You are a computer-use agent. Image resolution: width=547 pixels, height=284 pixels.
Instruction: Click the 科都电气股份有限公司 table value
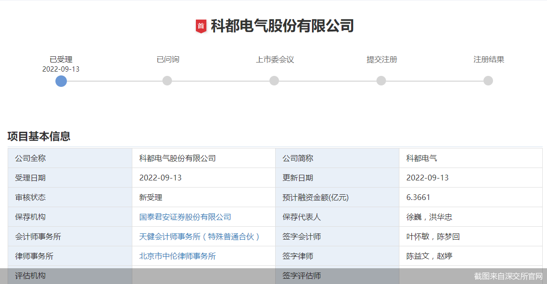pos(178,158)
